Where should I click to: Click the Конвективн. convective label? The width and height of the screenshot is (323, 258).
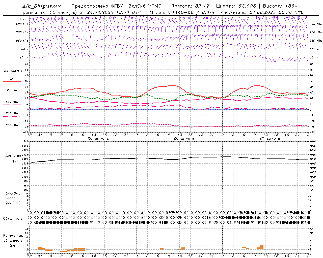[x=13, y=236]
